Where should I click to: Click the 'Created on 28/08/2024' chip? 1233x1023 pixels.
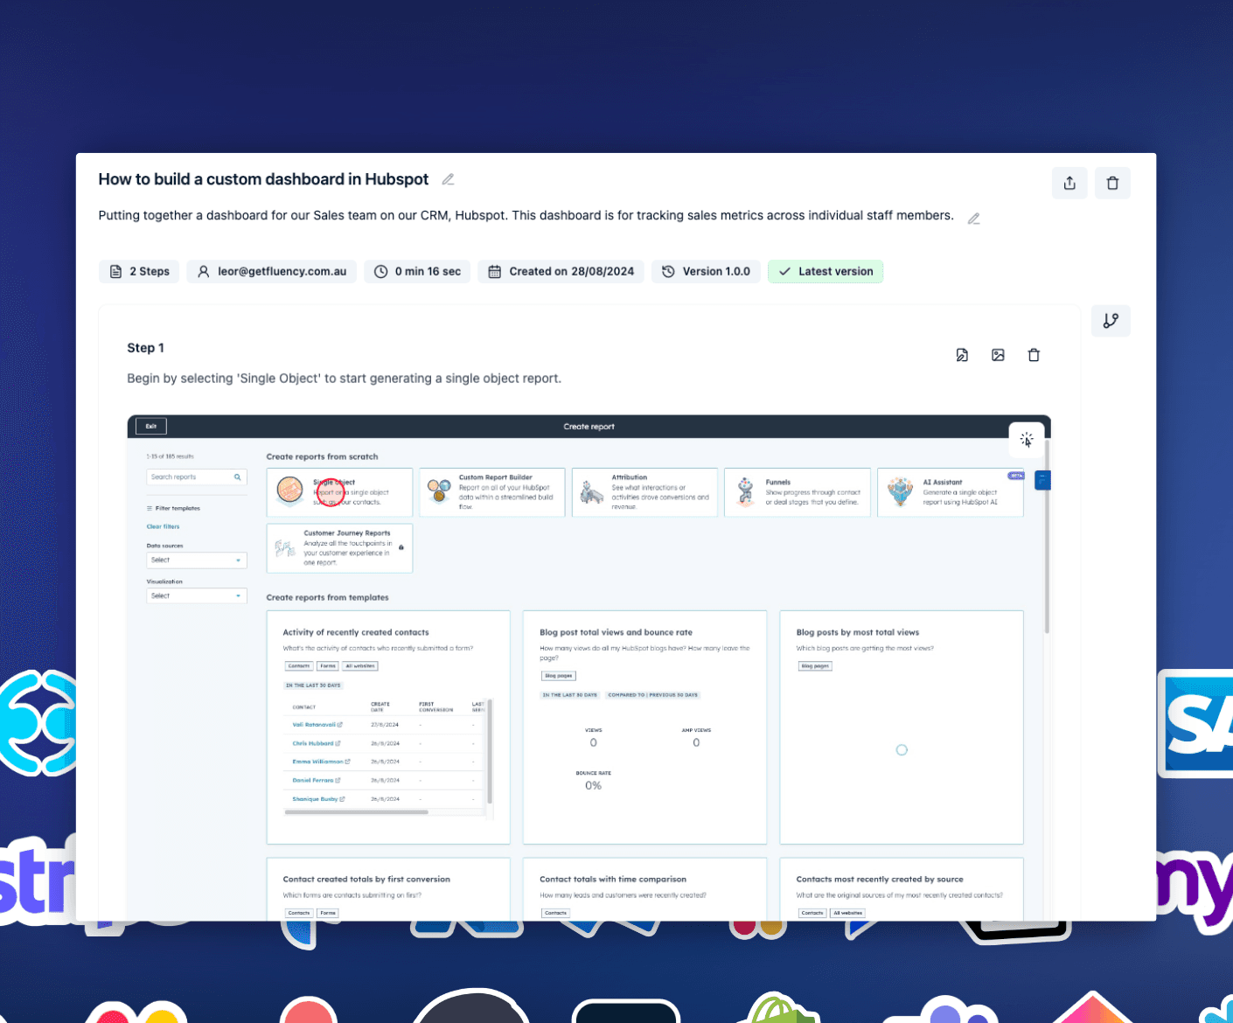click(561, 272)
